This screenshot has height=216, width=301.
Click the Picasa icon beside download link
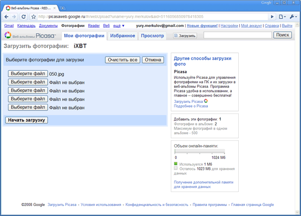click(x=206, y=101)
